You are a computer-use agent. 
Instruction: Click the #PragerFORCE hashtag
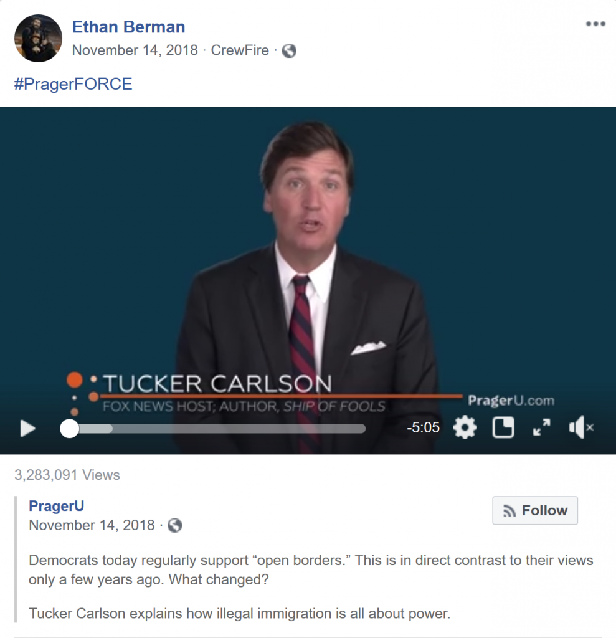click(x=73, y=84)
